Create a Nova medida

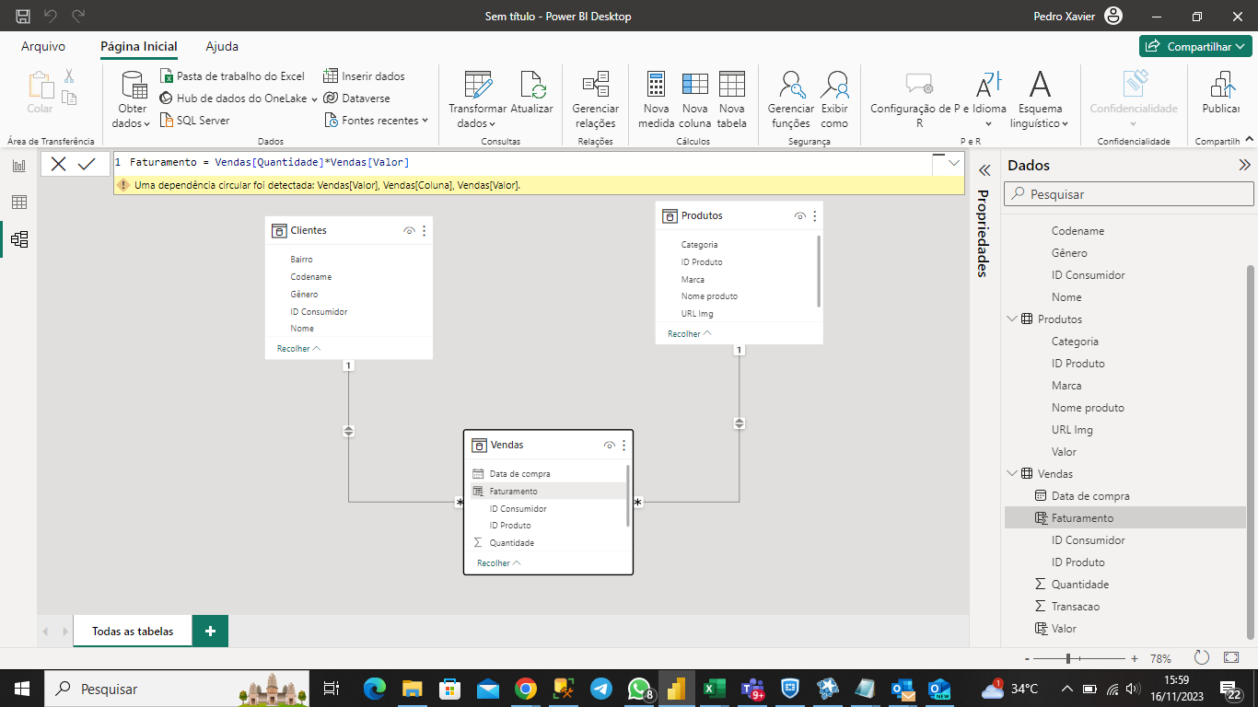click(656, 99)
